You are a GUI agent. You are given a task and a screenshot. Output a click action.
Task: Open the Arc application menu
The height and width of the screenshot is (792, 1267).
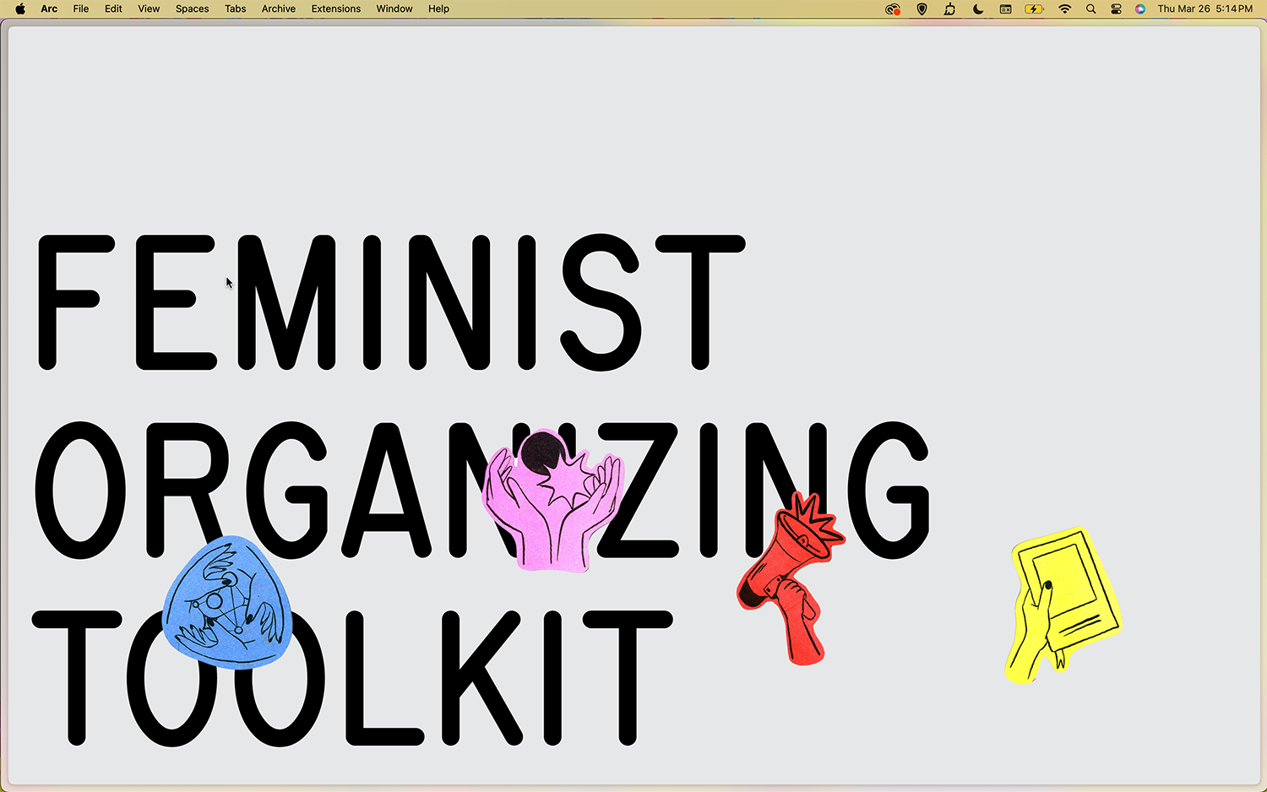[49, 9]
